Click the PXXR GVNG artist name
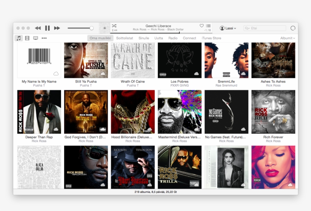311x211 pixels. (179, 85)
